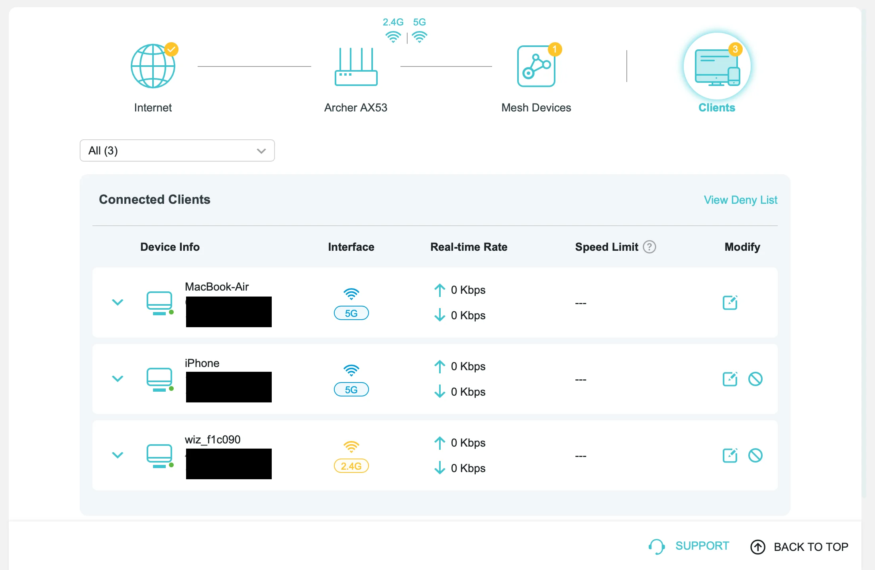
Task: Click the BACK TO TOP button text
Action: [811, 547]
